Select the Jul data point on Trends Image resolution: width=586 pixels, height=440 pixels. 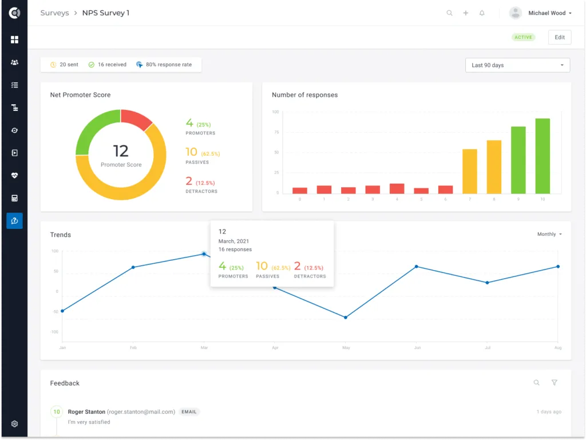[x=487, y=283]
